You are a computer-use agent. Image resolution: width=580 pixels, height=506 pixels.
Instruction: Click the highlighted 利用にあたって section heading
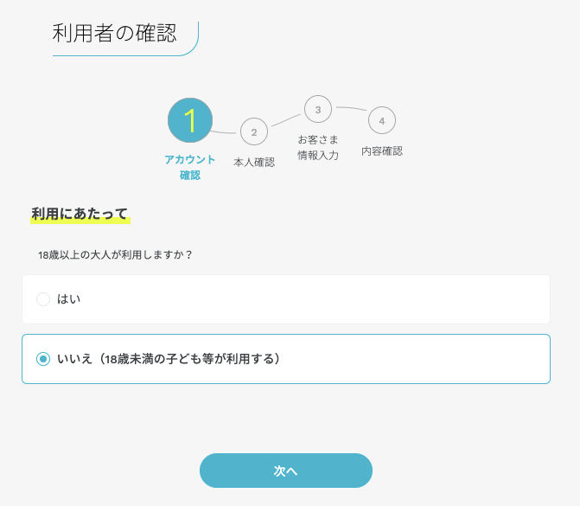point(80,214)
